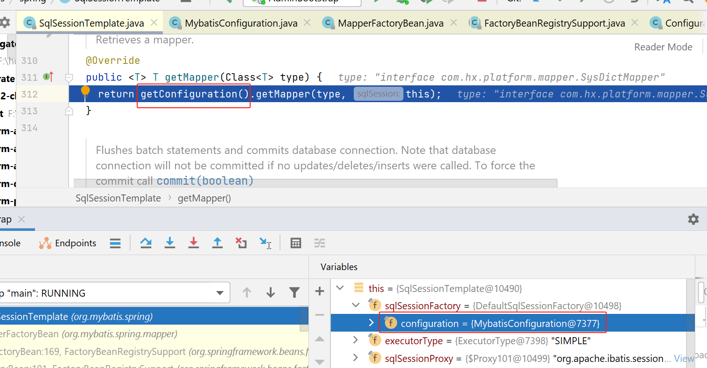Viewport: 707px width, 368px height.
Task: Open the Evaluate Expression calculator icon
Action: [x=296, y=243]
